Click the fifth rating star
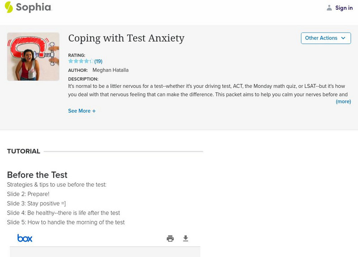This screenshot has height=257, width=358. [x=92, y=61]
